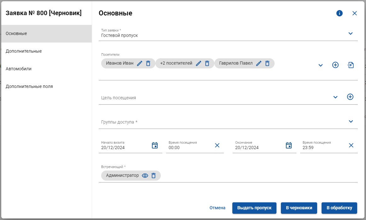Image resolution: width=366 pixels, height=220 pixels.
Task: Send request В обработку
Action: click(339, 208)
